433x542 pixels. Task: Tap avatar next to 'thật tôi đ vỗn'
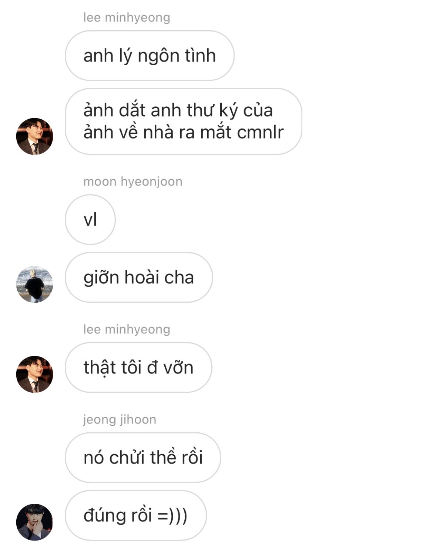(35, 374)
